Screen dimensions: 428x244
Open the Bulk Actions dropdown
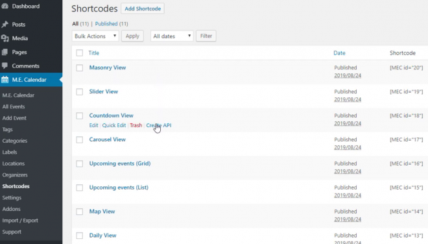(x=95, y=36)
